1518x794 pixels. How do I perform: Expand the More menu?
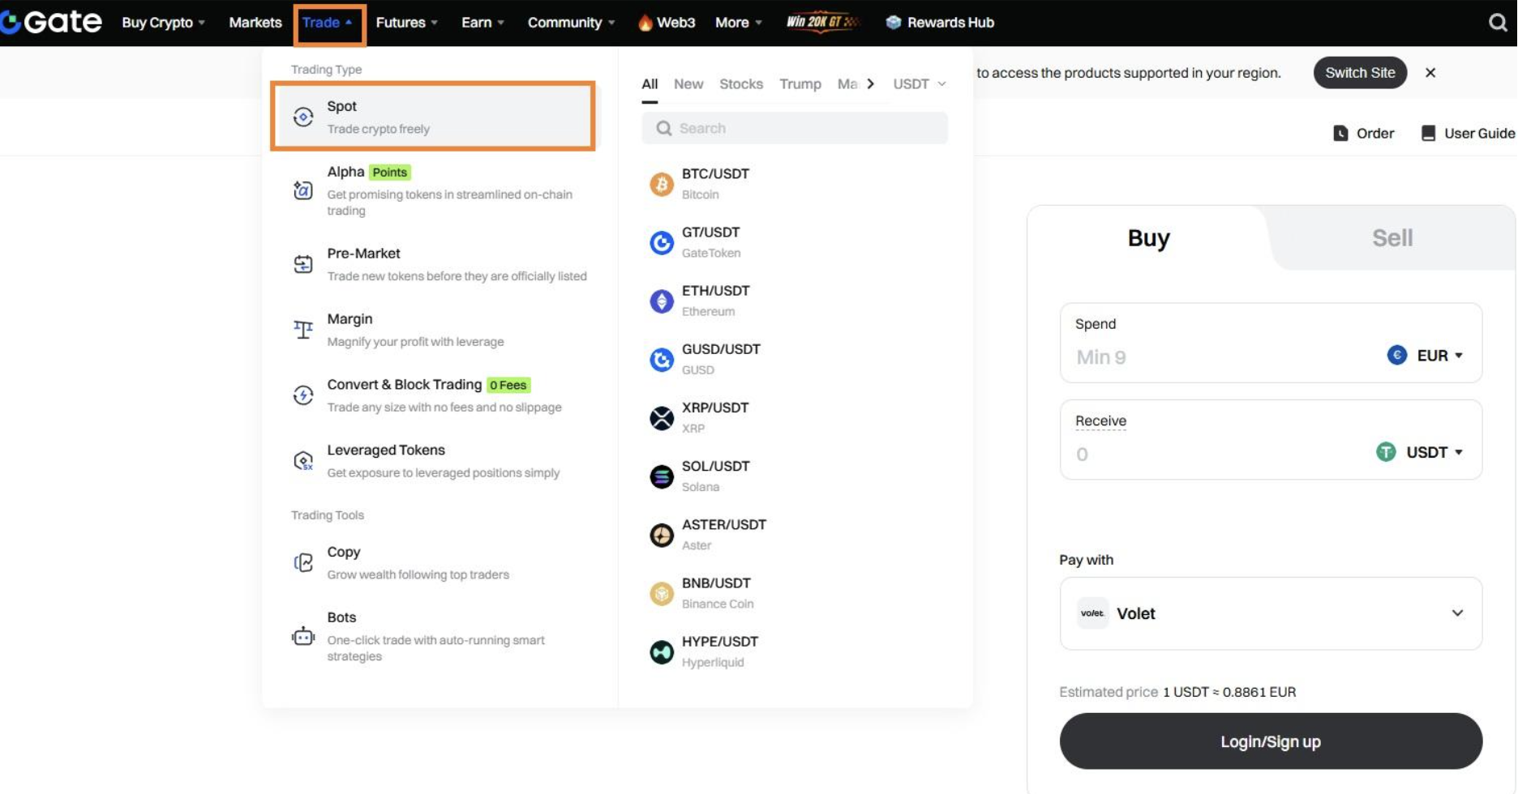click(739, 23)
